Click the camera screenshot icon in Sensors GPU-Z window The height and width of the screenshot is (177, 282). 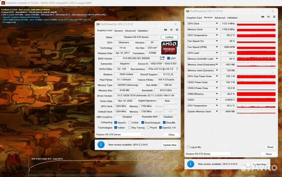tap(262, 17)
